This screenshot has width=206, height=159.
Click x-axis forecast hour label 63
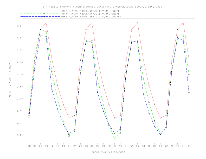pos(149,146)
